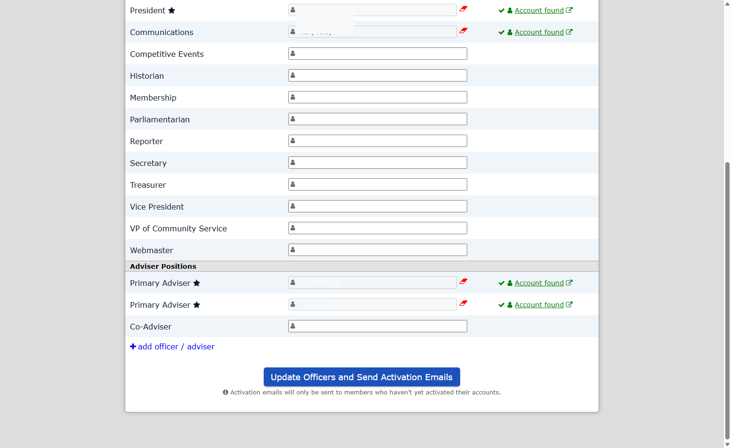This screenshot has width=731, height=448.
Task: Focus the Competitive Events name field
Action: [378, 54]
